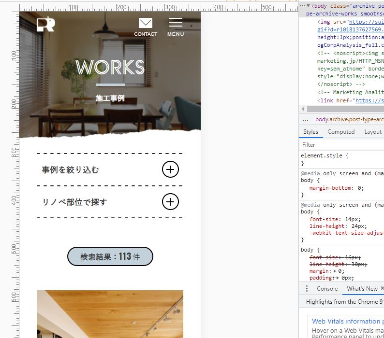384x338 pixels.
Task: Open the link href https://s URL
Action: [x=369, y=100]
